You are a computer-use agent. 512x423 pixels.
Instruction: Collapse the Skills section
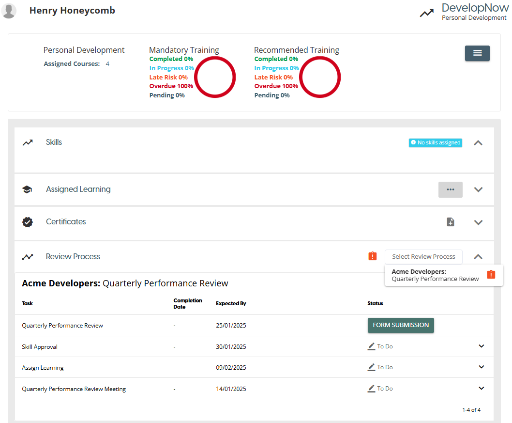click(x=478, y=143)
